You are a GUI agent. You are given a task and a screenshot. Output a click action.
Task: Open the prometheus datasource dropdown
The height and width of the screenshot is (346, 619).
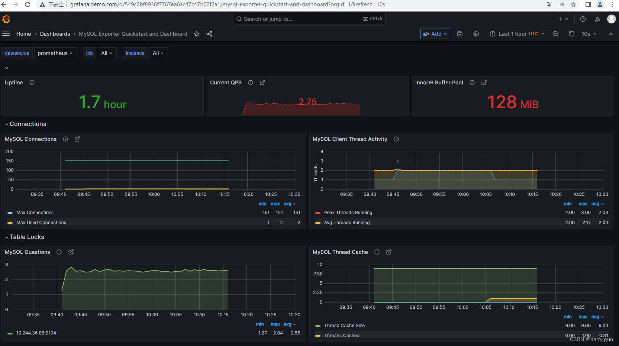point(55,53)
